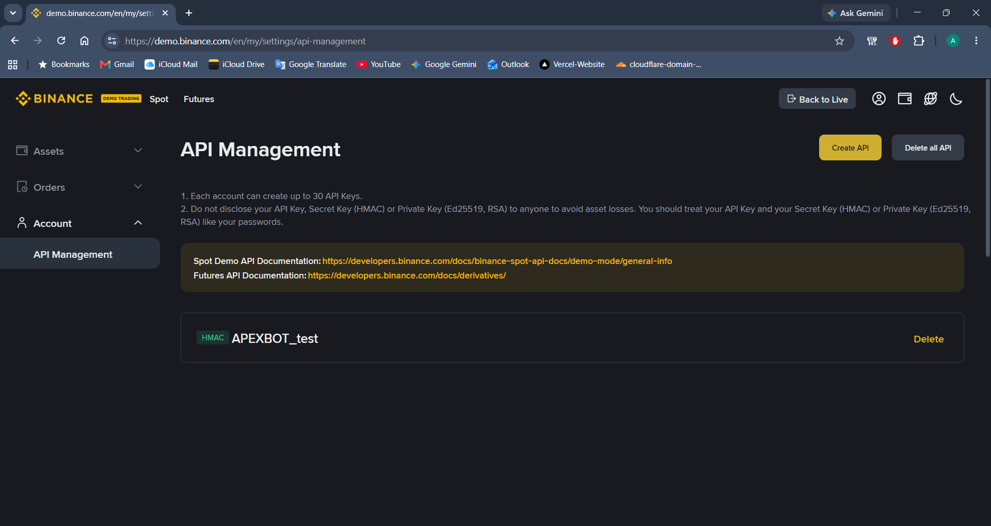Open the Bookmarks folder
The height and width of the screenshot is (526, 991).
click(x=63, y=64)
